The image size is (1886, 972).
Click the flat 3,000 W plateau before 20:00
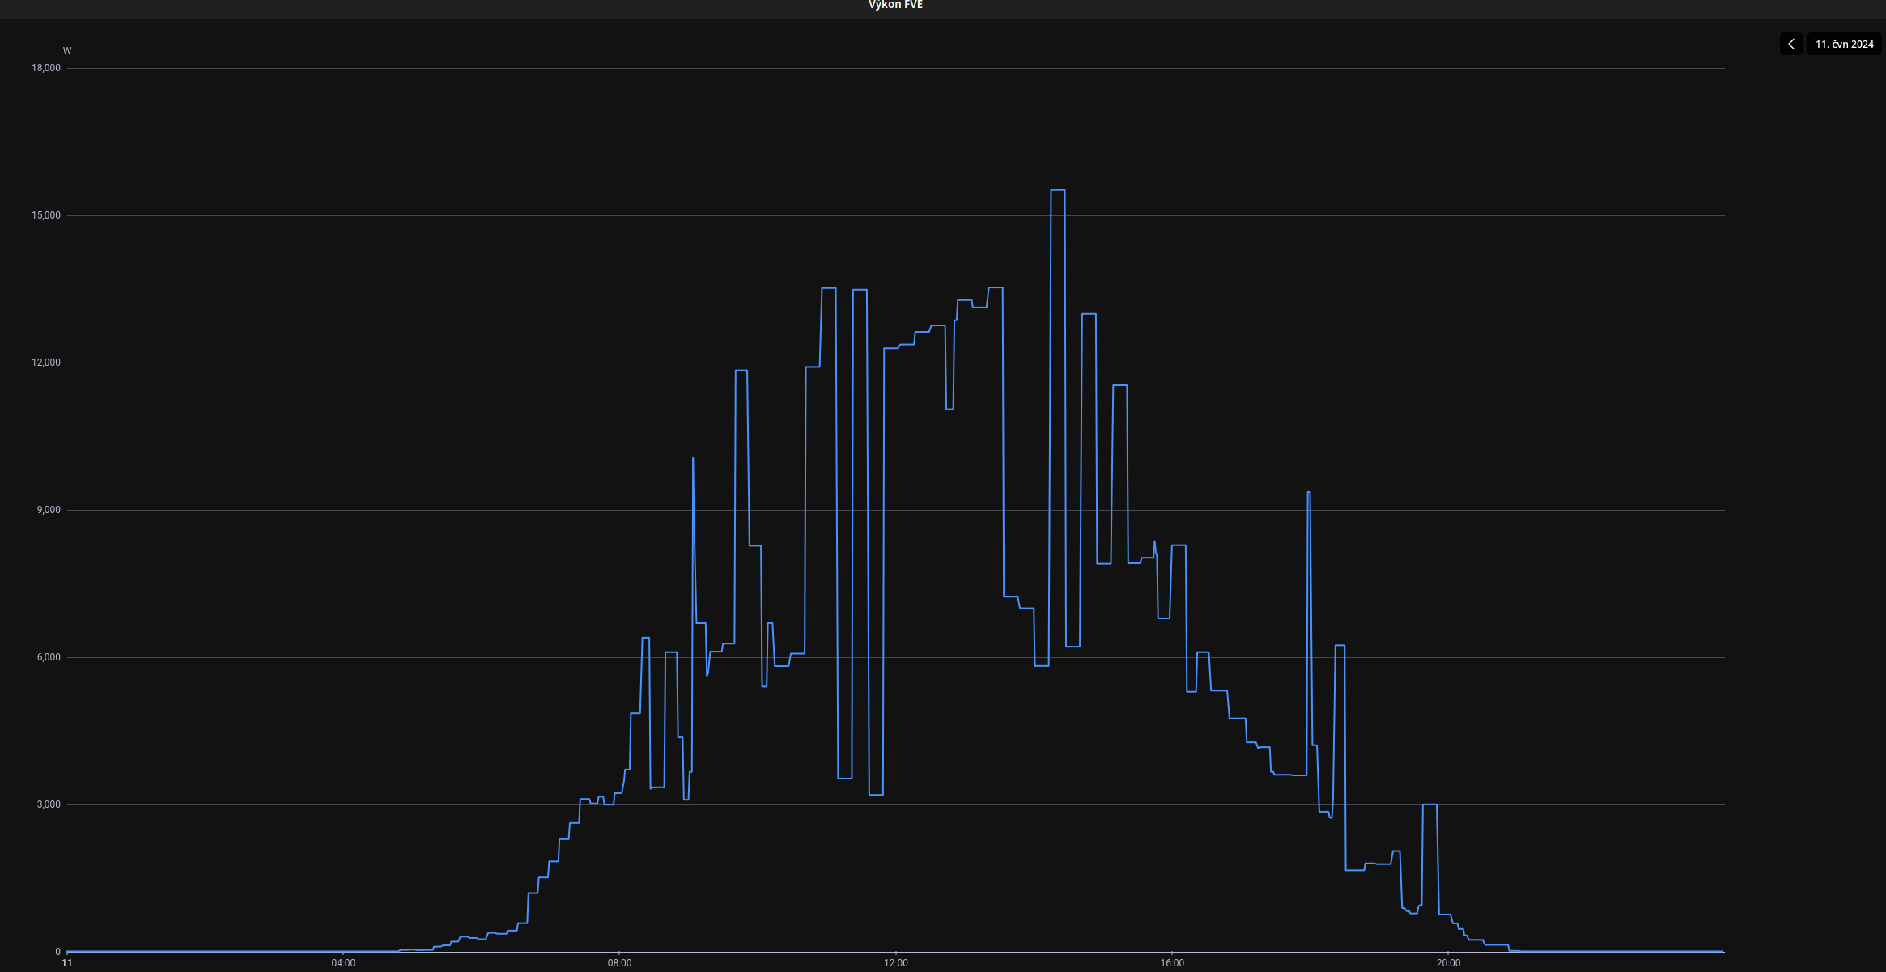click(1429, 804)
